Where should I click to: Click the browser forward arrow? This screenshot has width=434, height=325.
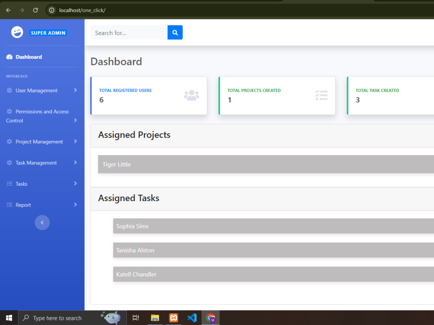(x=22, y=10)
